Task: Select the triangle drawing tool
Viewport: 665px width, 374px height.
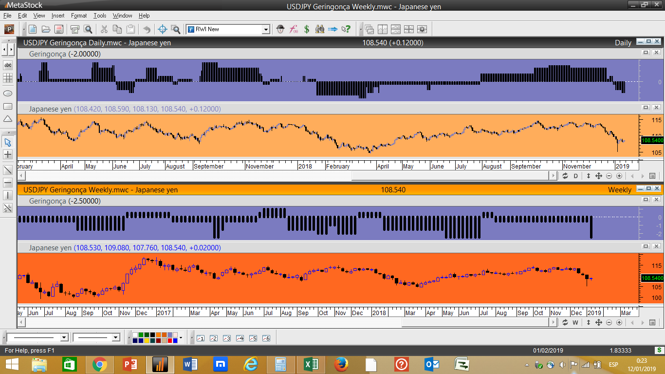Action: pos(8,119)
